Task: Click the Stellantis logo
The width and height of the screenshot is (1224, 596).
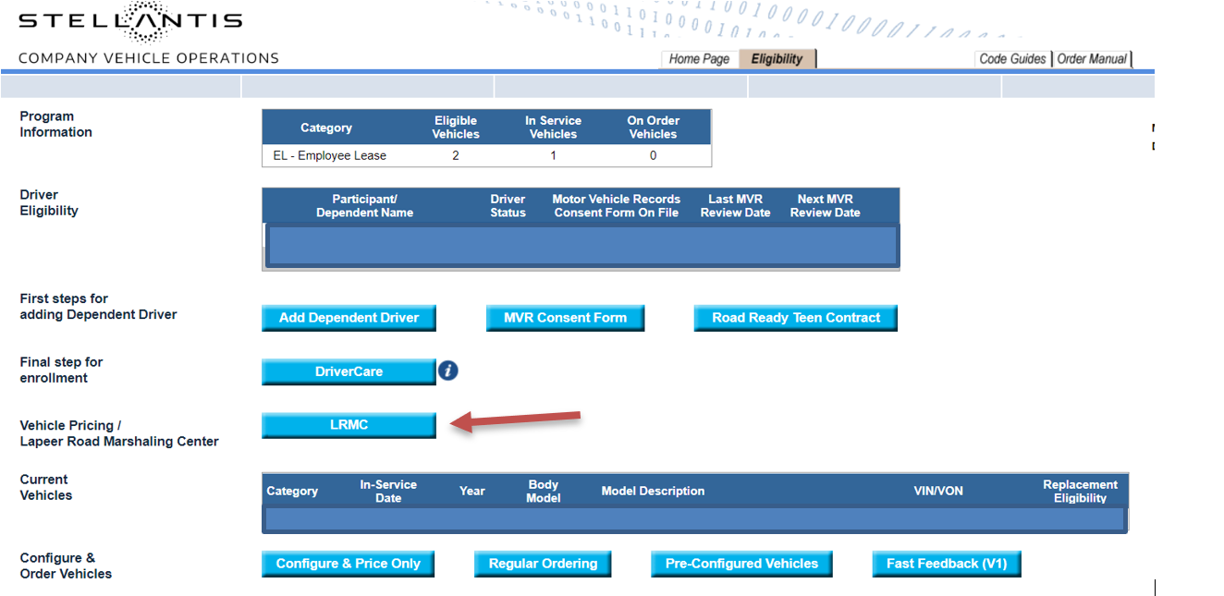Action: (130, 22)
